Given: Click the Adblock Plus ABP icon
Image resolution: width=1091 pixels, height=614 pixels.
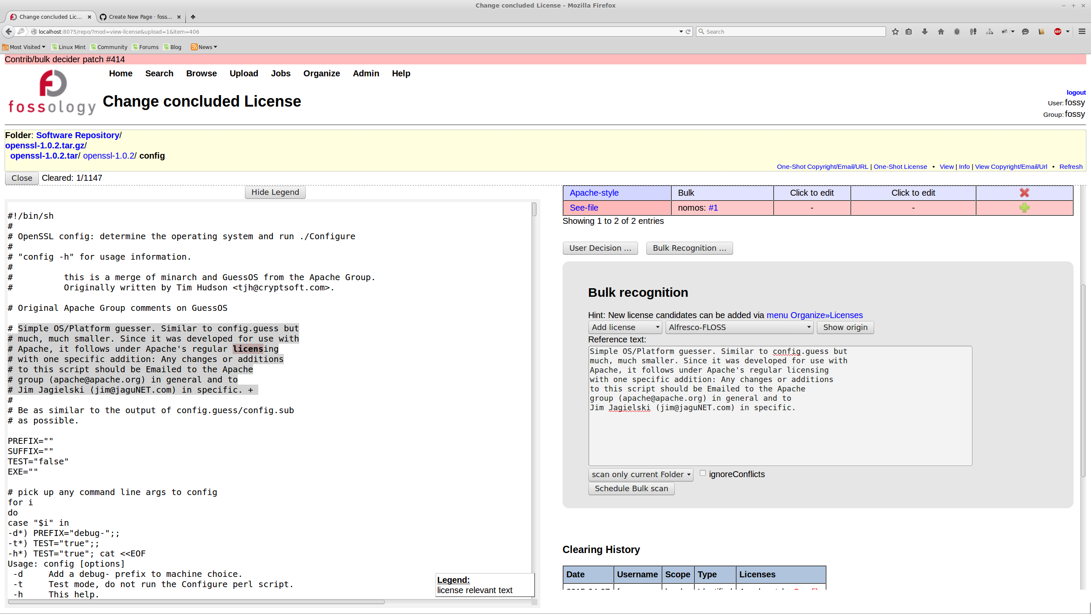Looking at the screenshot, I should pyautogui.click(x=1058, y=32).
